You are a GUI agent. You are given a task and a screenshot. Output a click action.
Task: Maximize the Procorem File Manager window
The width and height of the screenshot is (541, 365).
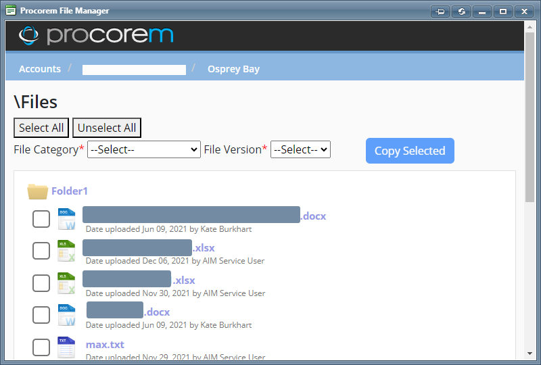pyautogui.click(x=503, y=11)
